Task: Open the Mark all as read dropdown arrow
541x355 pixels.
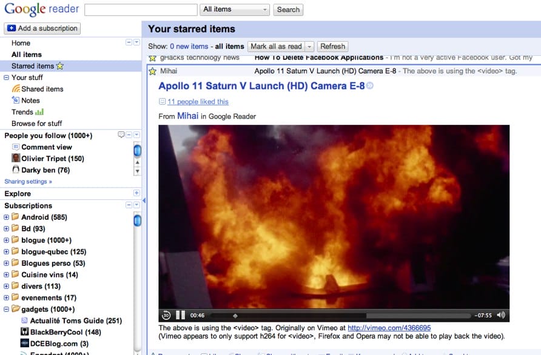Action: pos(309,46)
